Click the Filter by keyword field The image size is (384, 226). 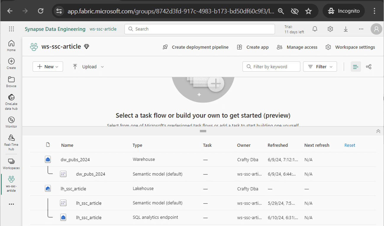tap(271, 67)
